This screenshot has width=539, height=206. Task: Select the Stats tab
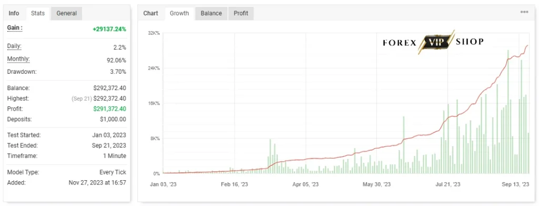[x=38, y=13]
